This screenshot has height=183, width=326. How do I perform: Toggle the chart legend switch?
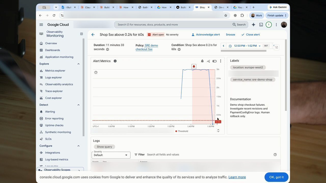click(214, 61)
